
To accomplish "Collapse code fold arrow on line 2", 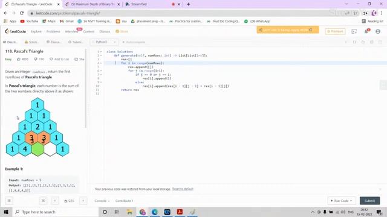I will (x=101, y=55).
